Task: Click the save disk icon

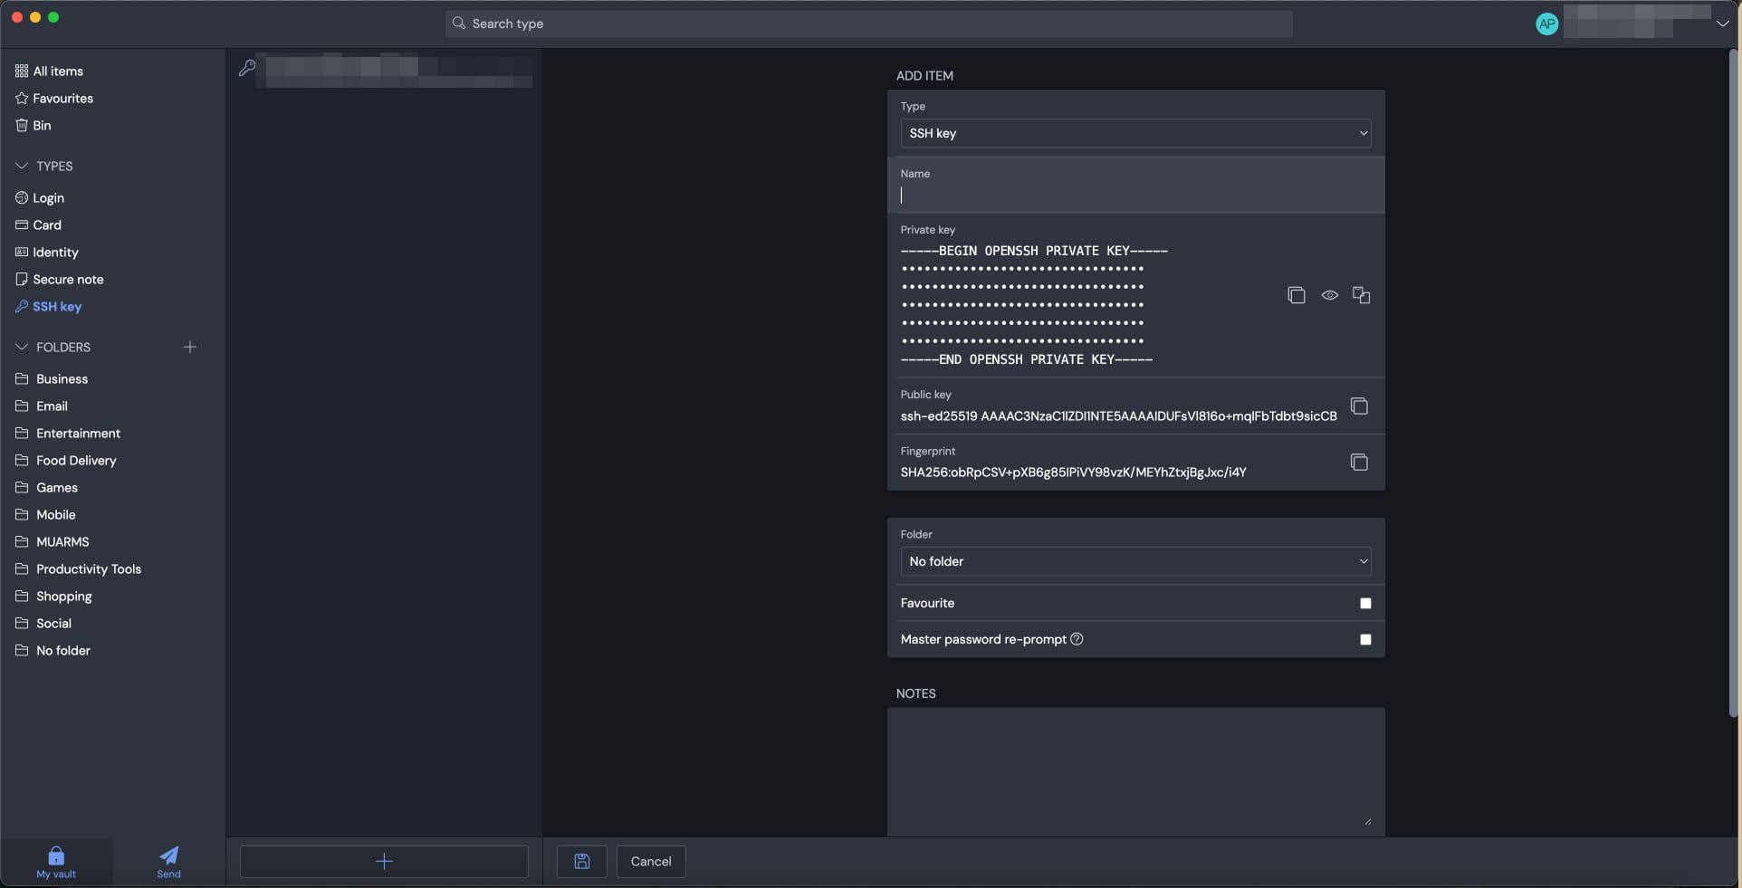Action: tap(582, 862)
